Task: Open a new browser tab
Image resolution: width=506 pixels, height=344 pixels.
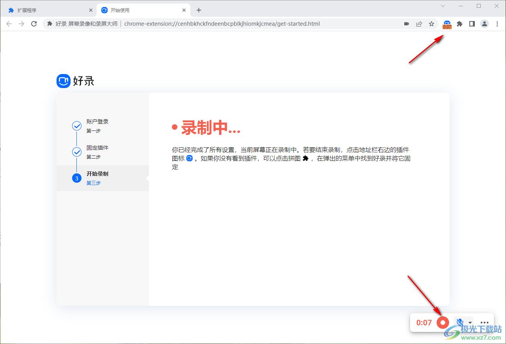Action: click(199, 10)
